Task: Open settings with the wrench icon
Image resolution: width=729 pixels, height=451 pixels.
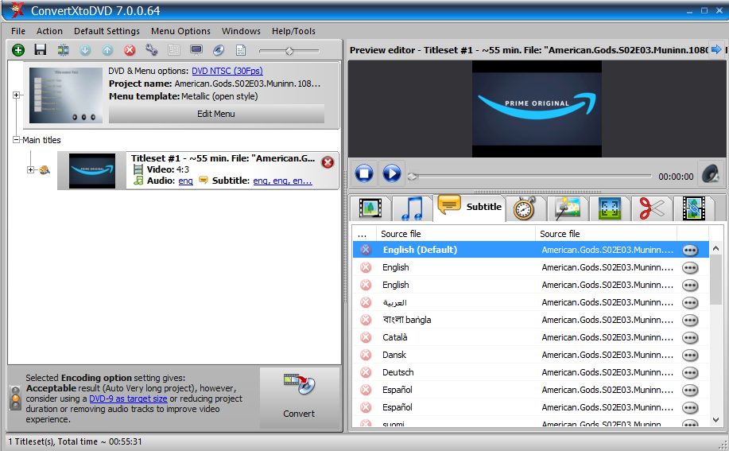Action: [152, 50]
